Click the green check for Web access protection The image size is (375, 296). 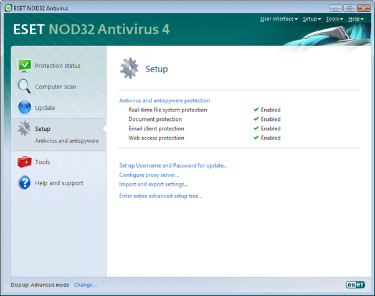[256, 138]
